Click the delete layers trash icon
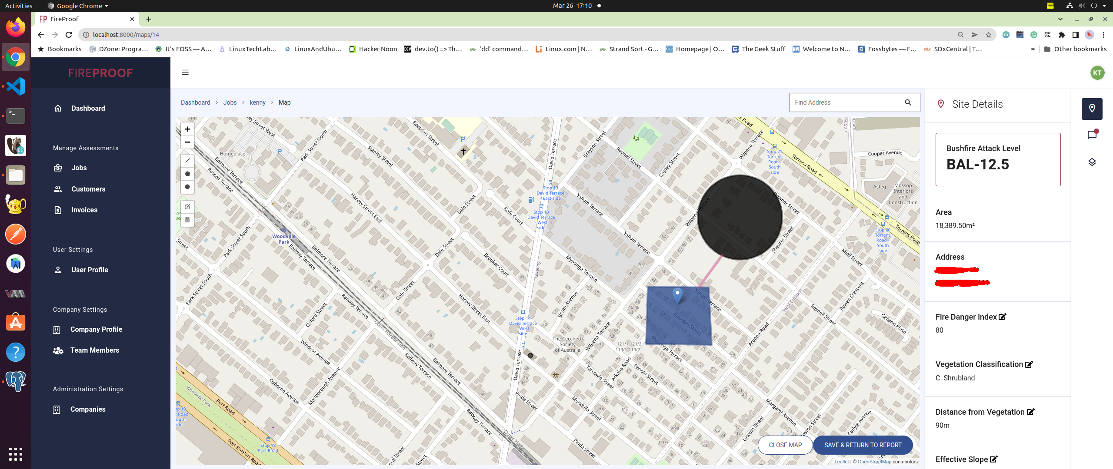The height and width of the screenshot is (469, 1113). coord(187,220)
